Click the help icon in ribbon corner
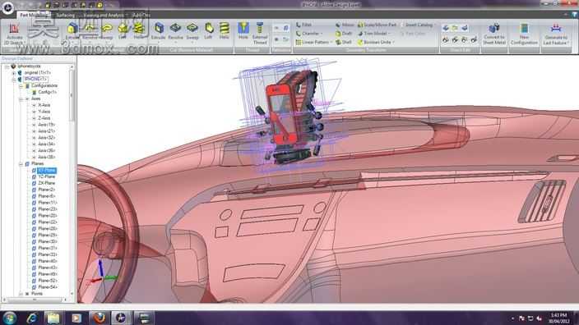Screen dimensions: 579x325 (x=575, y=15)
